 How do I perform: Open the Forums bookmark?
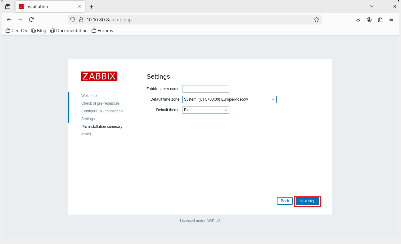coord(102,31)
